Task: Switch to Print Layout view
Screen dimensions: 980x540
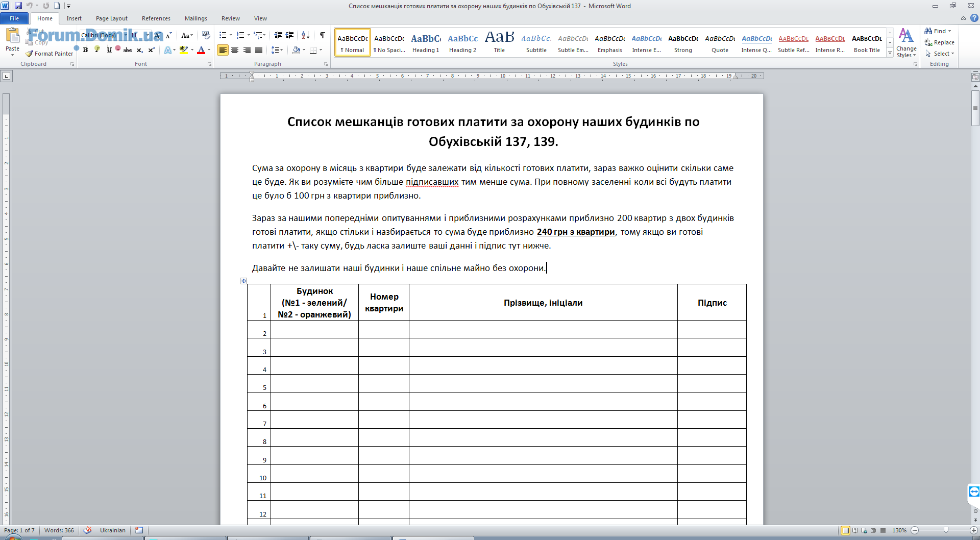Action: (x=846, y=530)
